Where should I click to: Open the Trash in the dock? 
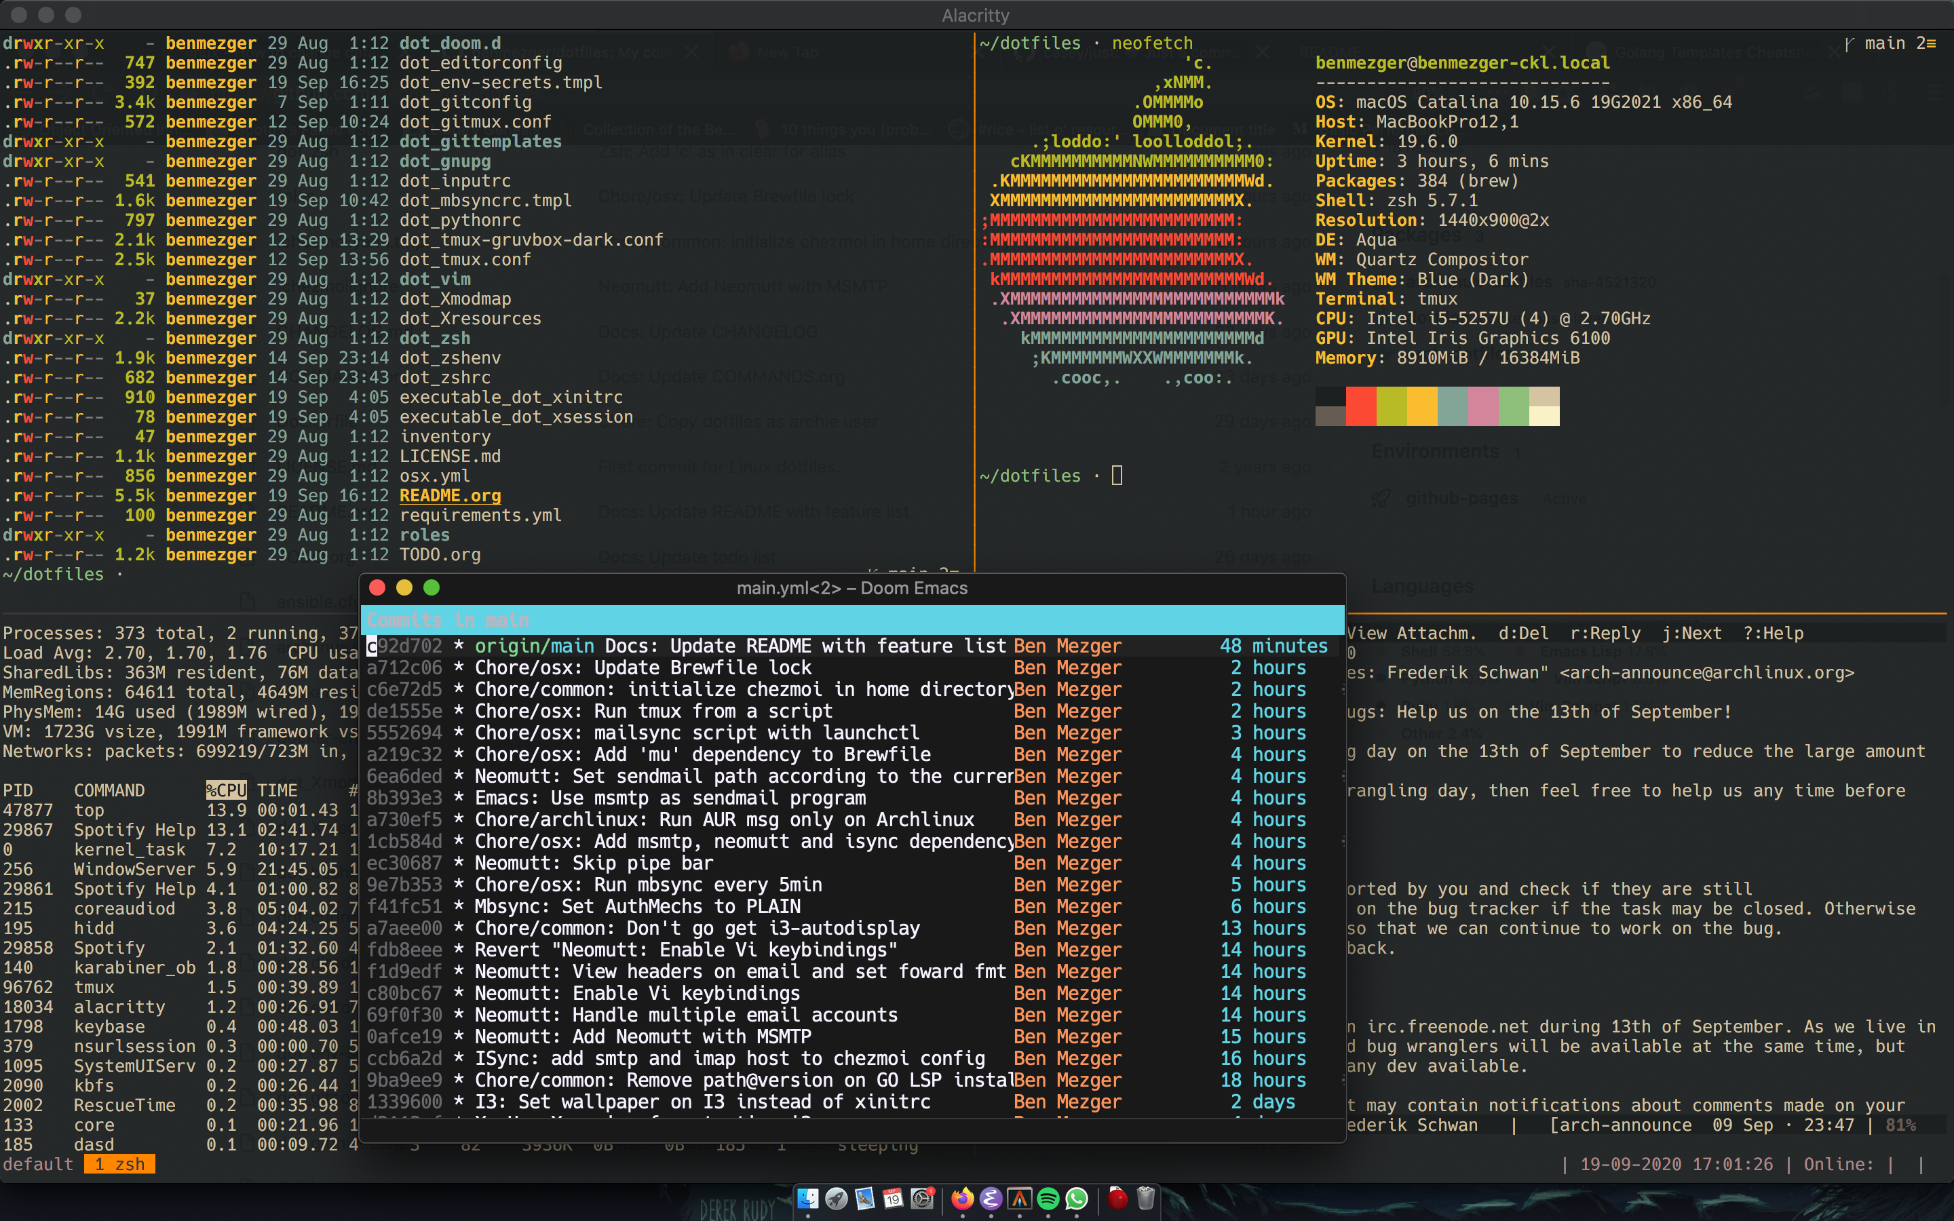tap(1146, 1199)
